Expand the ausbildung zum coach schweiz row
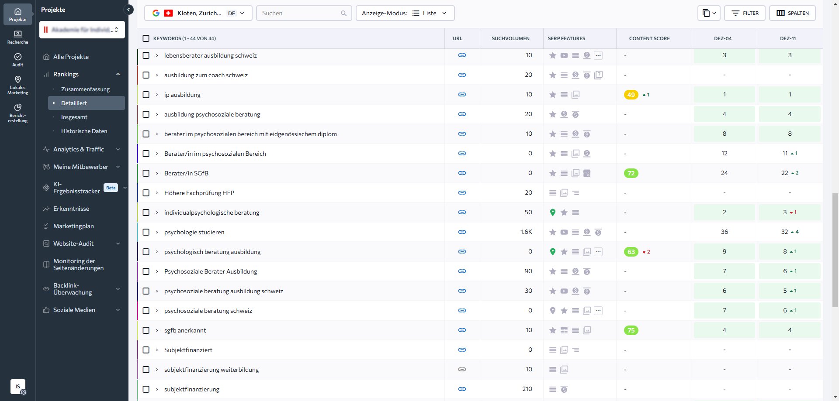 coord(157,75)
